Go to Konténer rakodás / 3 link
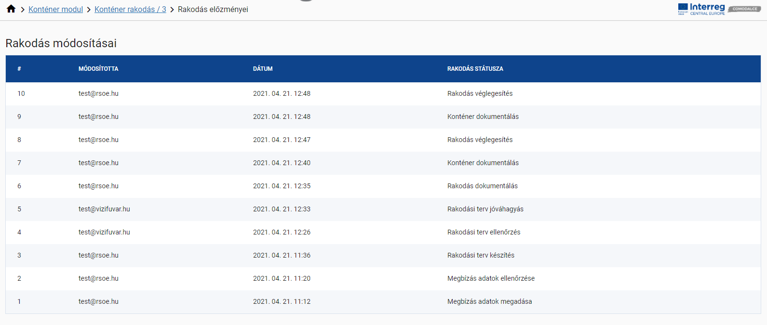This screenshot has width=767, height=325. coord(130,10)
